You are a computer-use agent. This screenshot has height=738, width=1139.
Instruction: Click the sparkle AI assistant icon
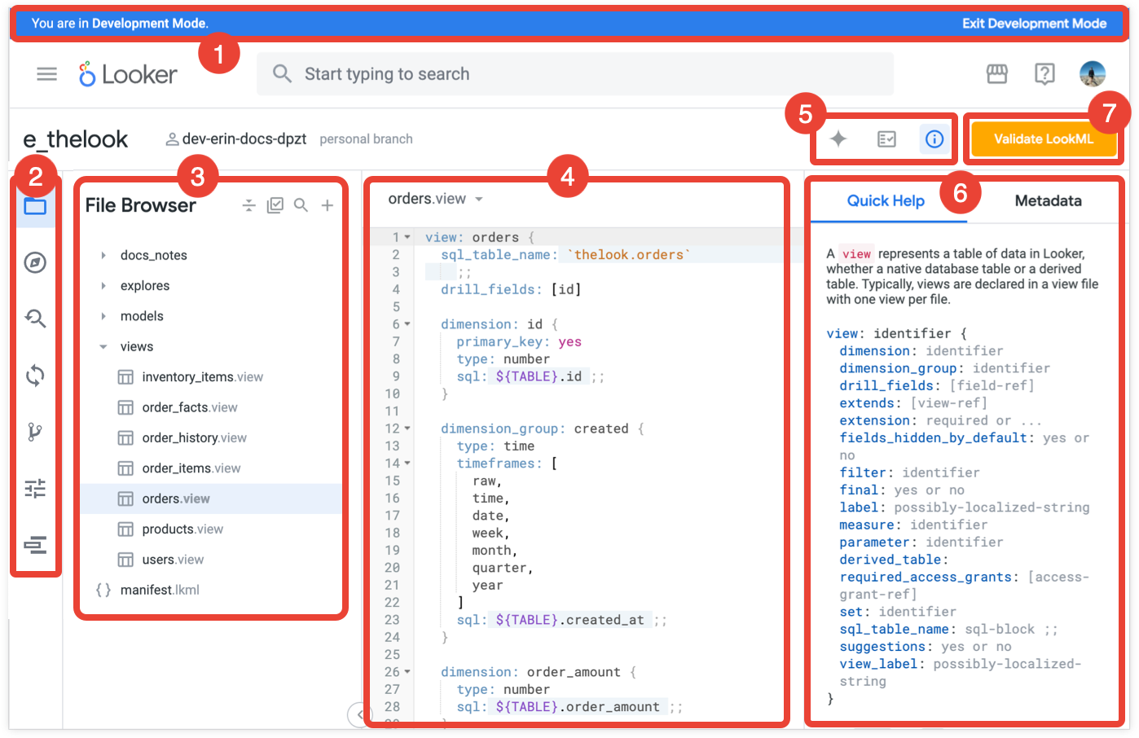838,139
